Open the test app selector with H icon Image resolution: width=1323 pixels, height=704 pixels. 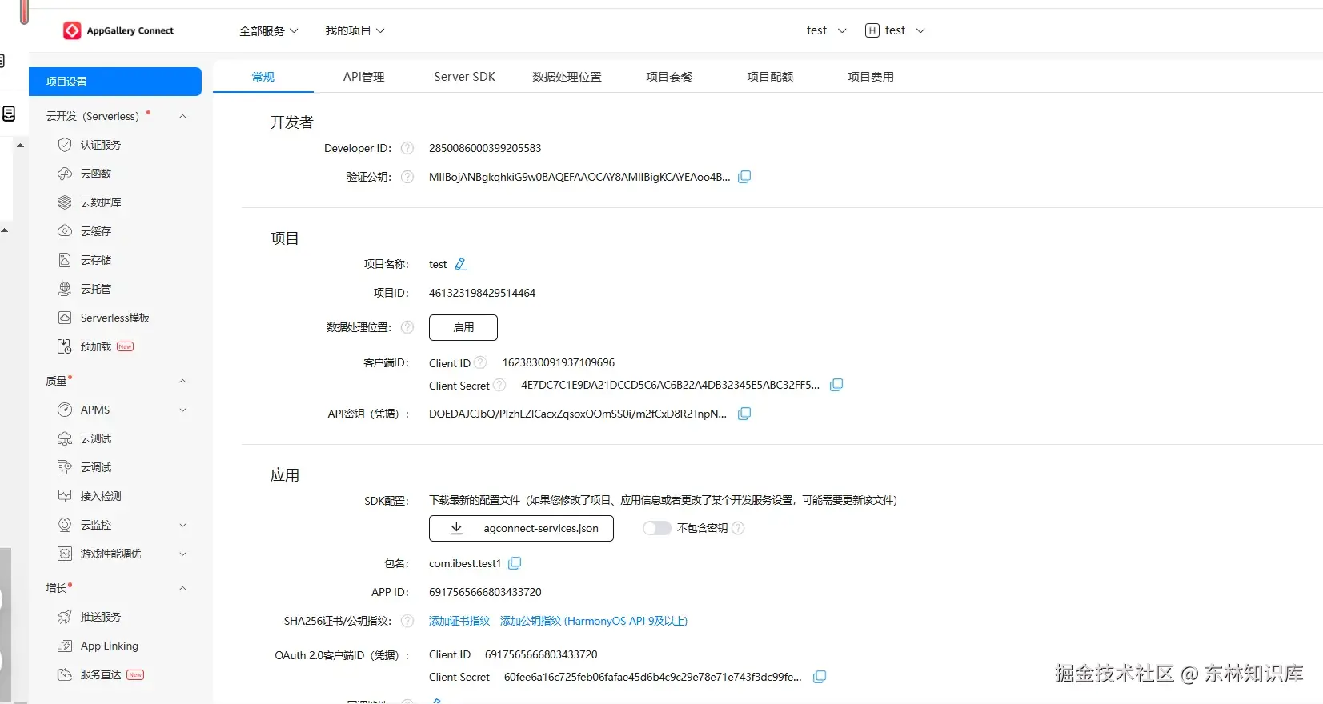pos(895,30)
